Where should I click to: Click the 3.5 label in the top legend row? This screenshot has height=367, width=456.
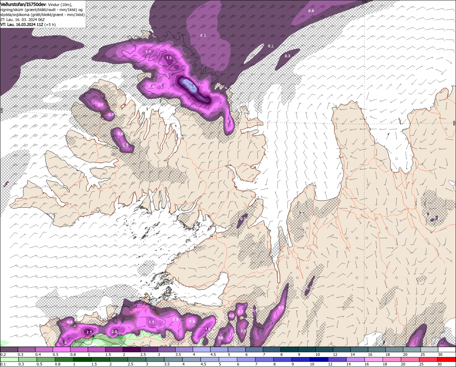(x=178, y=355)
